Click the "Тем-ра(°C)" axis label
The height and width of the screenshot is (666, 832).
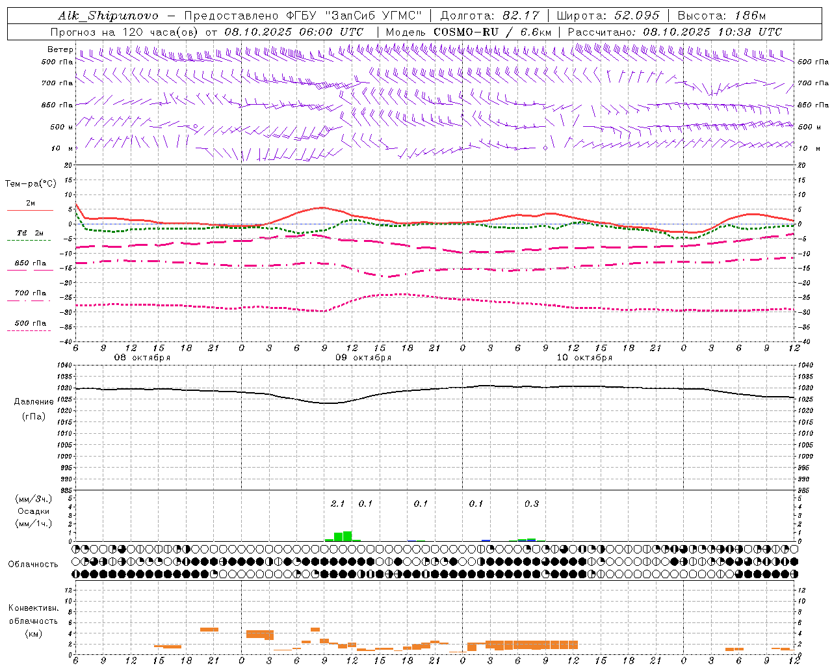point(31,184)
